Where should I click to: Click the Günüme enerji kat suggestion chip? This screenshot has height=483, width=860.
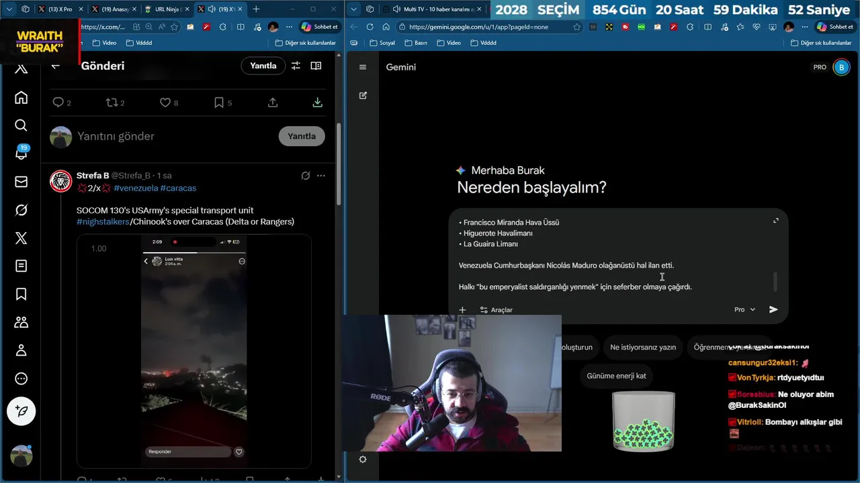click(616, 376)
